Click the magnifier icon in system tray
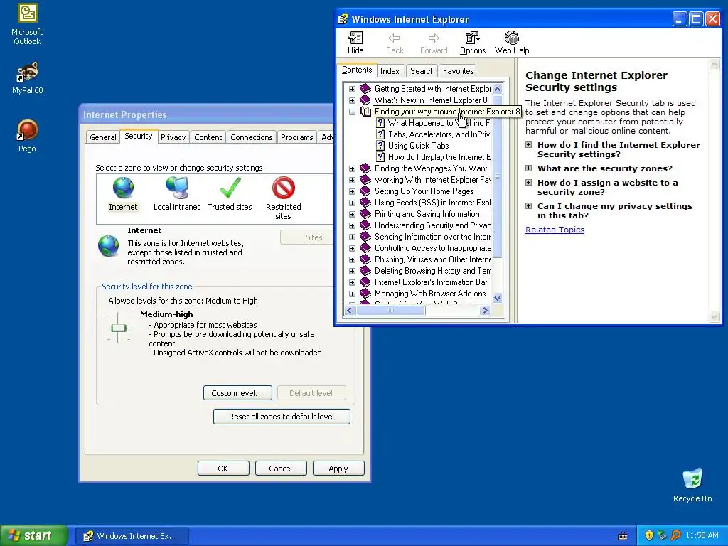Viewport: 728px width, 546px height. [675, 535]
